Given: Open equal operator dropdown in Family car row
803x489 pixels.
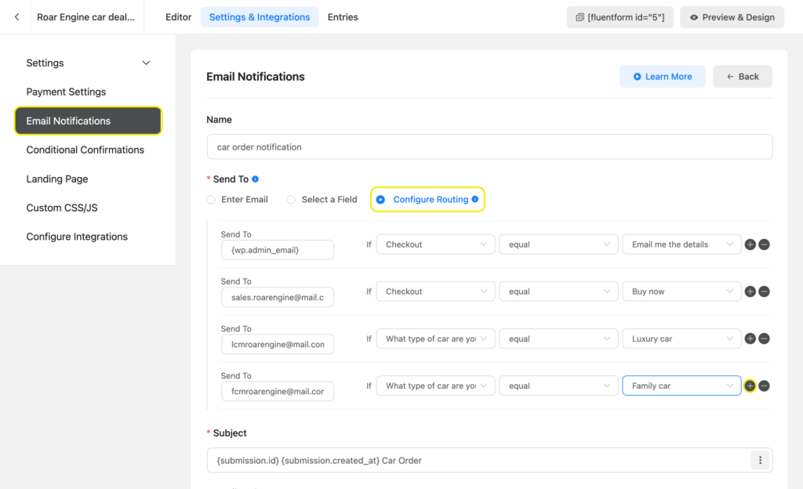Looking at the screenshot, I should coord(558,386).
